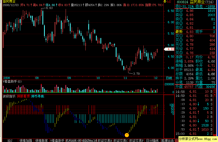Click the 益民商业 name in the quote panel header
The image size is (218, 142).
coord(197,2)
